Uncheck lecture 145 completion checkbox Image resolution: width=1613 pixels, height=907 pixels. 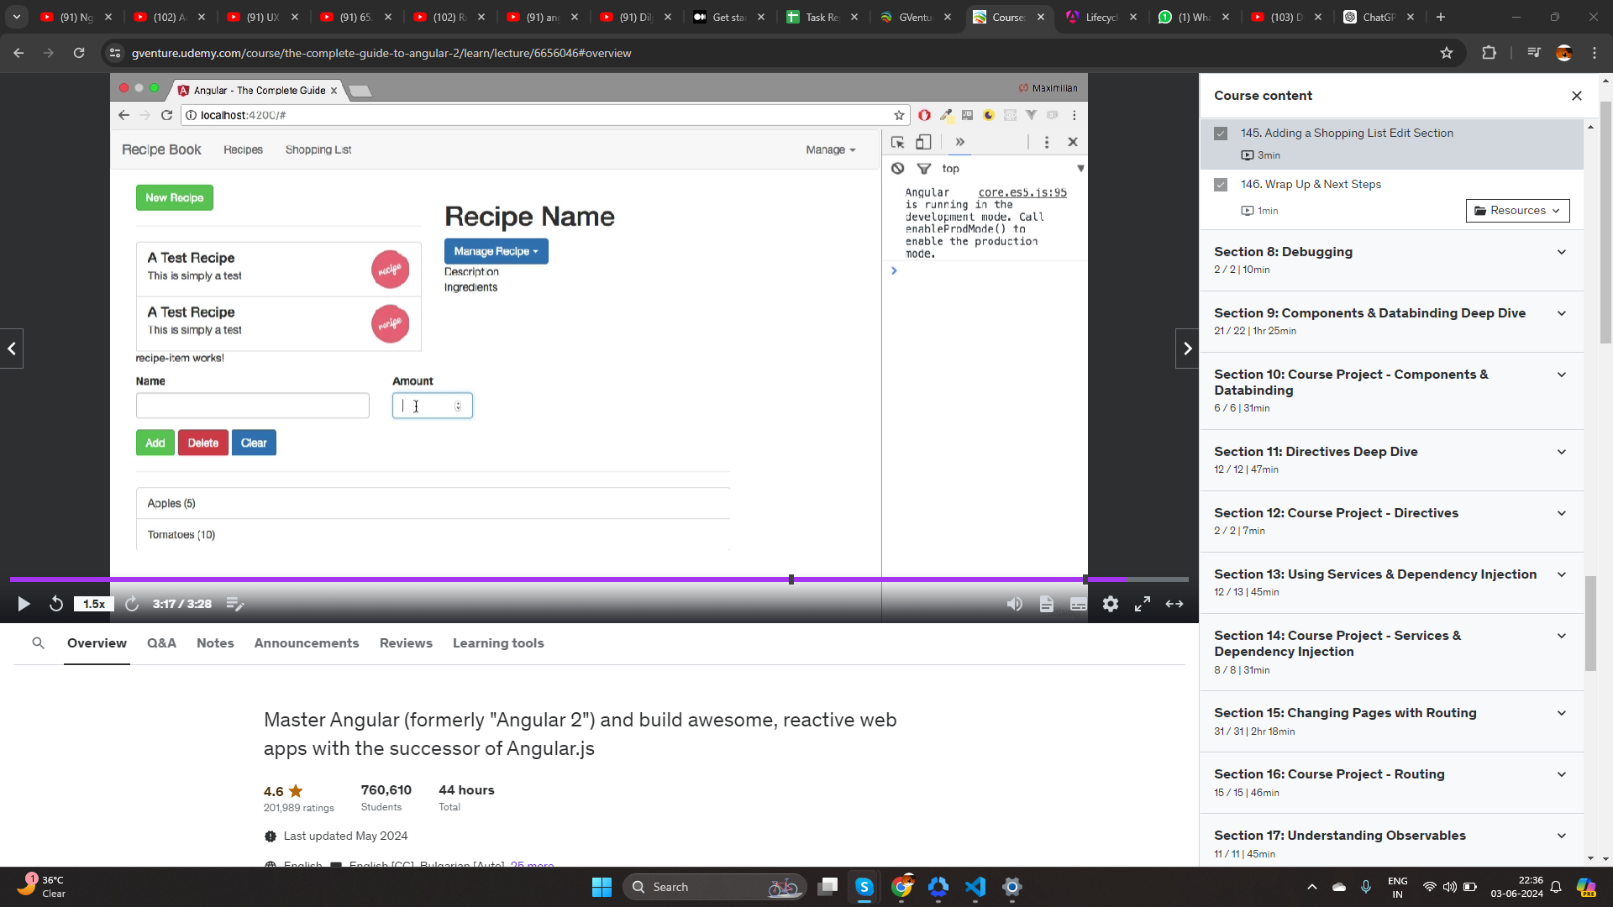coord(1221,134)
